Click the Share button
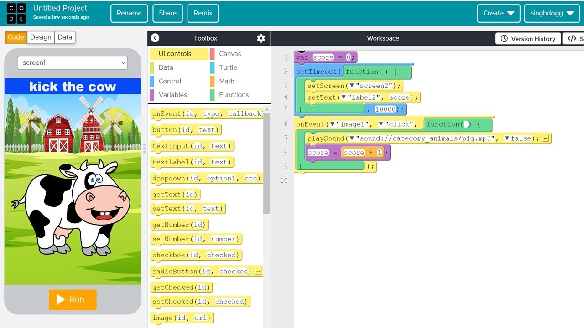 (x=167, y=13)
